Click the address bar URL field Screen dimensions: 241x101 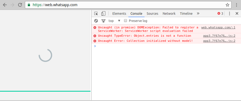128,5
